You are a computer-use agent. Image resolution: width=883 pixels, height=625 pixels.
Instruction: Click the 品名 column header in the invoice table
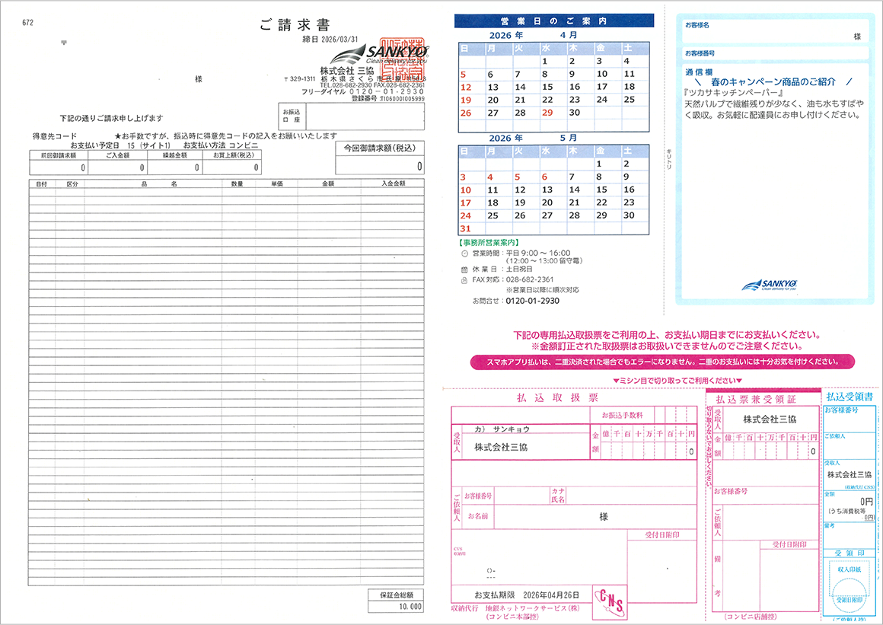[x=159, y=184]
